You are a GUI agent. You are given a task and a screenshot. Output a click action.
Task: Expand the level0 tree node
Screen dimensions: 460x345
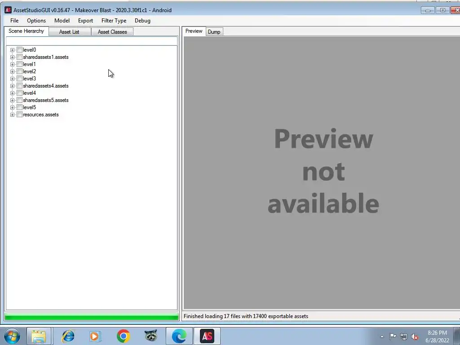(12, 50)
